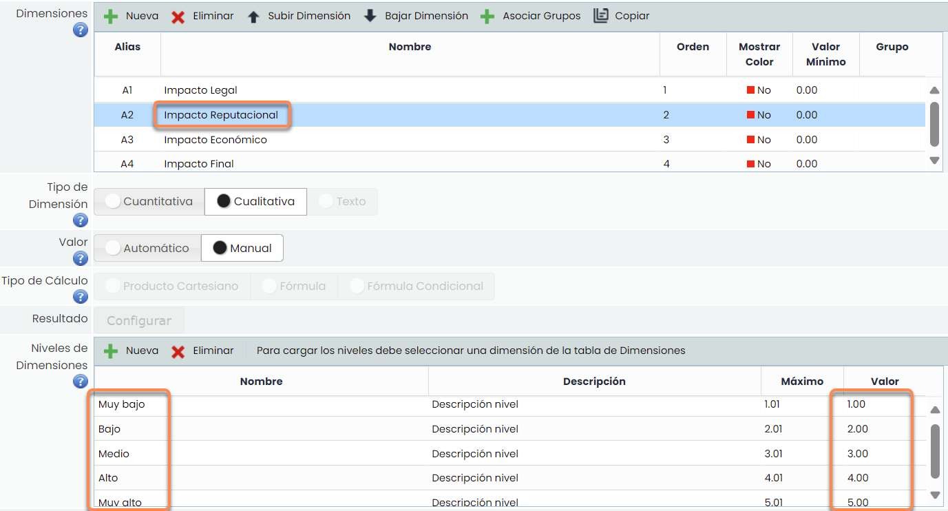948x511 pixels.
Task: Select the Cuantitativa dimension type option
Action: coord(149,202)
